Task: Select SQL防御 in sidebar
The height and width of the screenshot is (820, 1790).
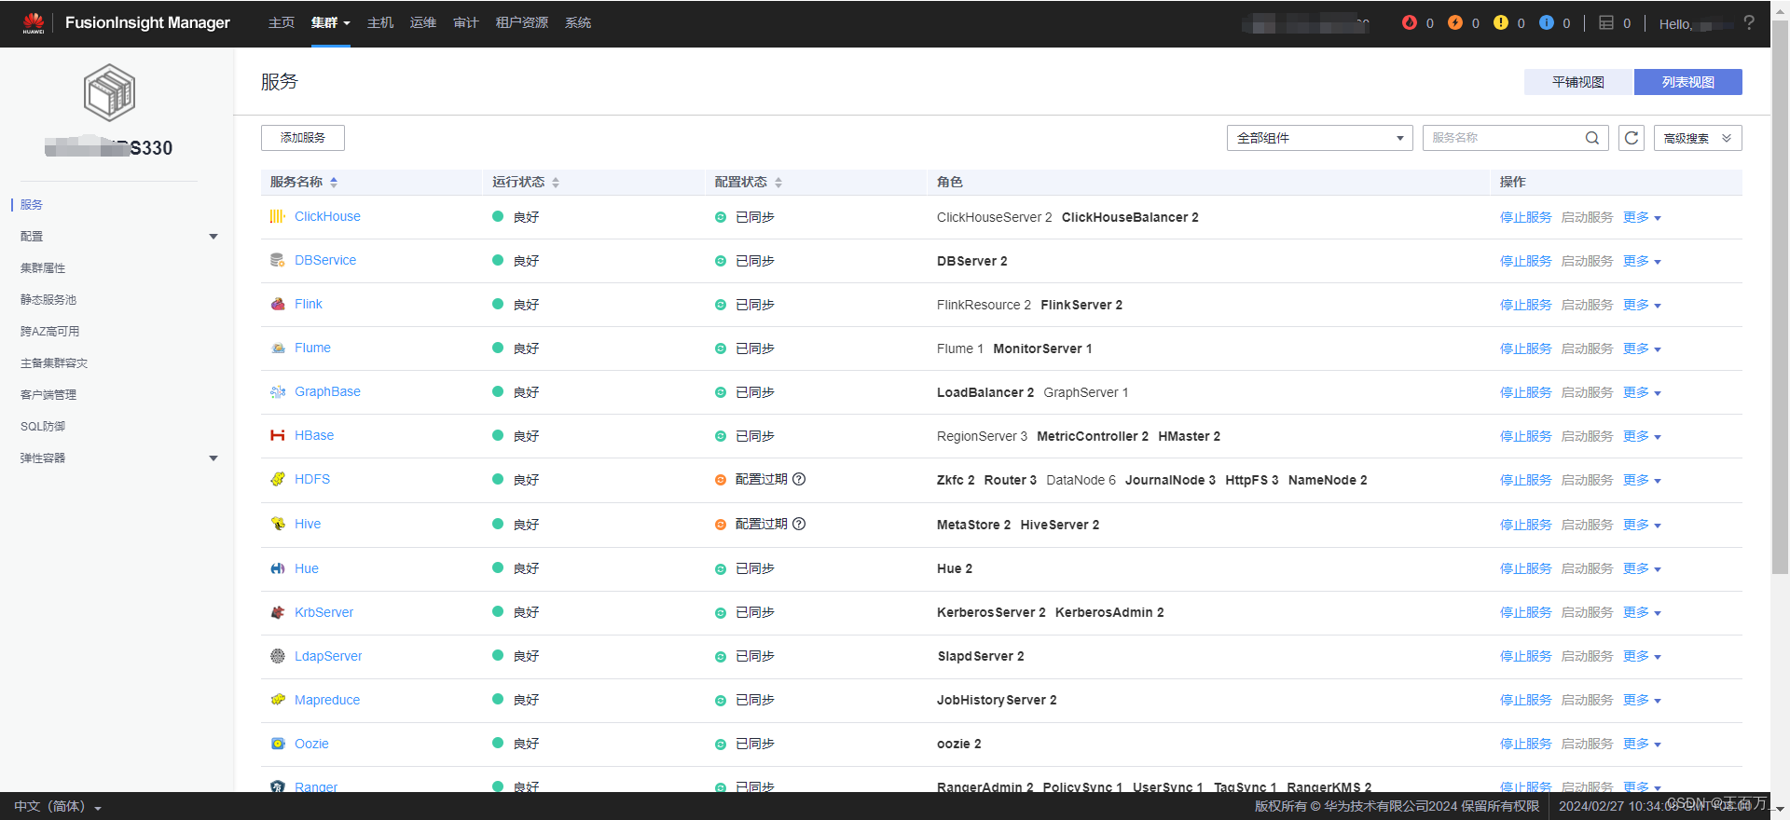Action: (43, 427)
